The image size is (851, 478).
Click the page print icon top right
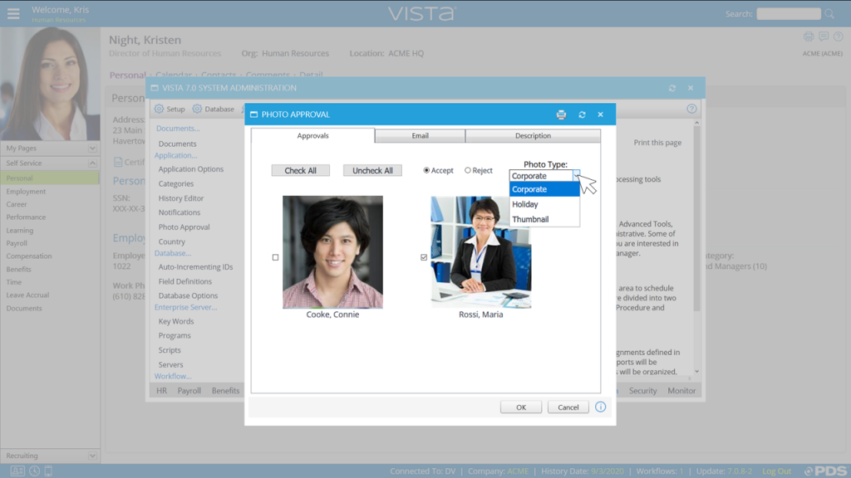click(809, 37)
